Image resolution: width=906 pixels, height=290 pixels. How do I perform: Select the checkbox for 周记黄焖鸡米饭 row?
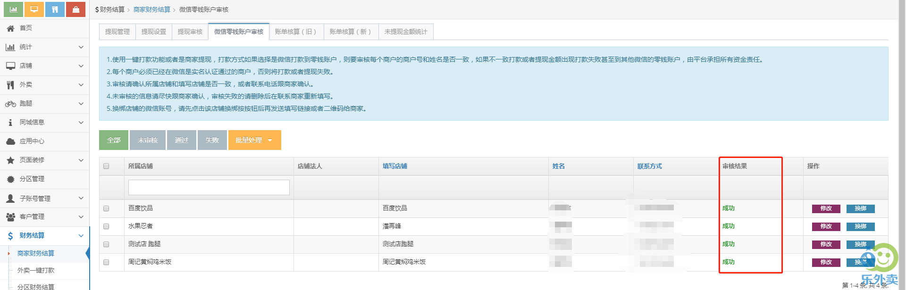pyautogui.click(x=106, y=262)
